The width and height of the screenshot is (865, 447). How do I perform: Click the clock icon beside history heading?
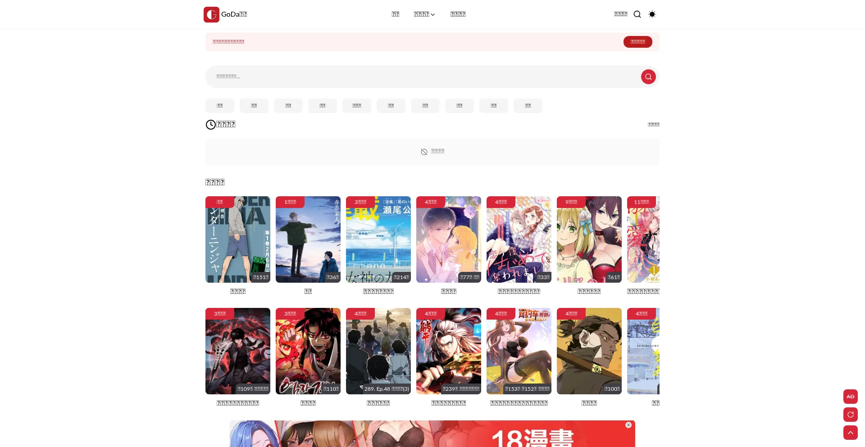210,125
